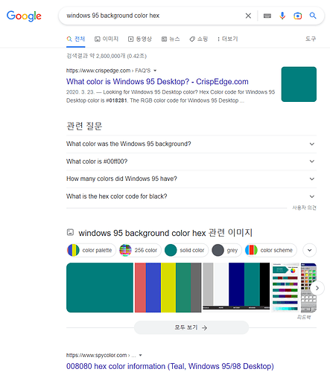Switch to the 뉴스 tab
Image resolution: width=330 pixels, height=372 pixels.
click(x=171, y=39)
